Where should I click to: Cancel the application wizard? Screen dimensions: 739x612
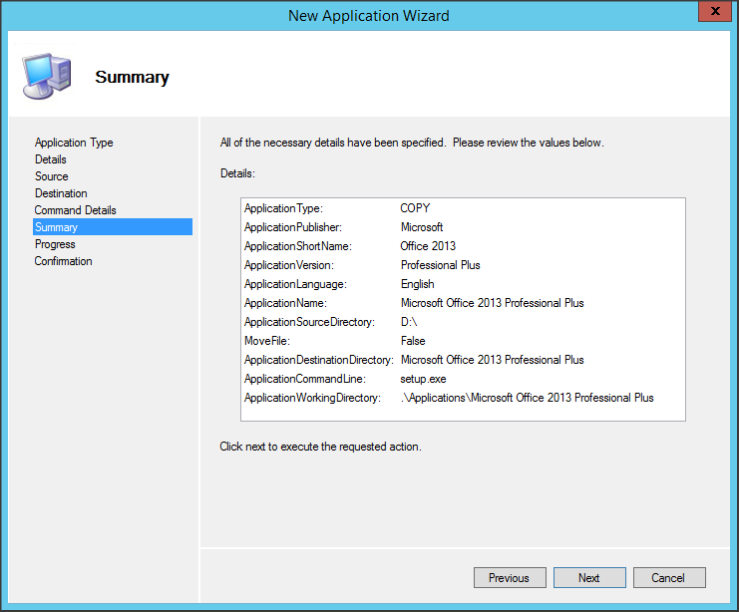point(668,578)
